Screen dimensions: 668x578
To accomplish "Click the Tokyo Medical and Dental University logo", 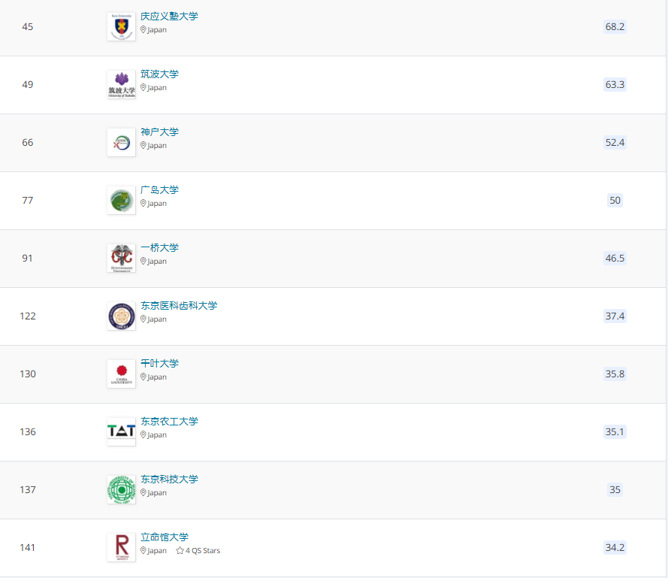I will [x=121, y=316].
